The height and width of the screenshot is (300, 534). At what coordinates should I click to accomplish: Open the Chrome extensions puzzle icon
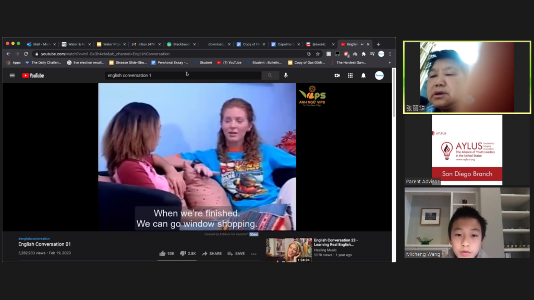pos(363,54)
